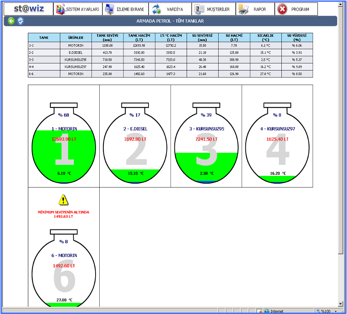Click the yellow warning triangle icon

click(x=63, y=200)
